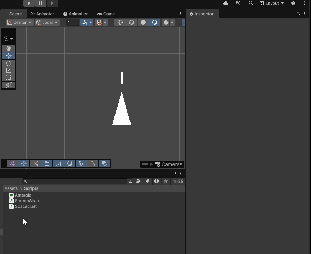Image resolution: width=311 pixels, height=254 pixels.
Task: Open the global search magnifier in top bar
Action: 251,3
